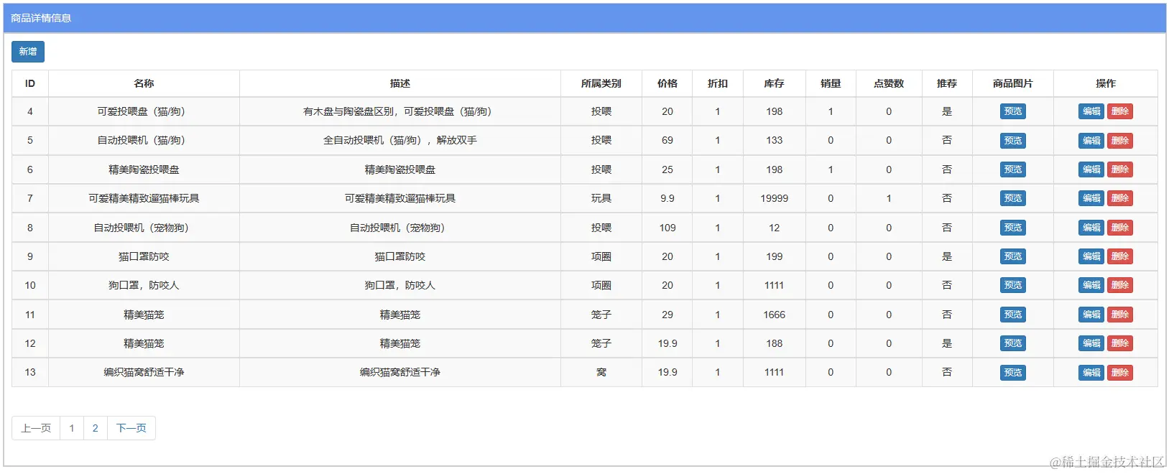
Task: Delete product ID 12 精美猫笼
Action: click(1119, 343)
